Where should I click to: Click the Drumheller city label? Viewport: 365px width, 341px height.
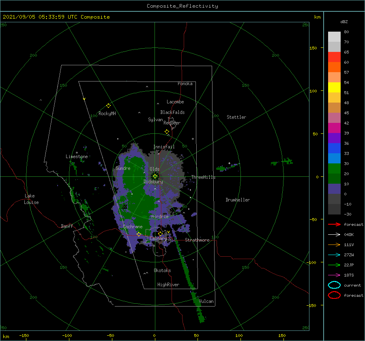click(238, 200)
